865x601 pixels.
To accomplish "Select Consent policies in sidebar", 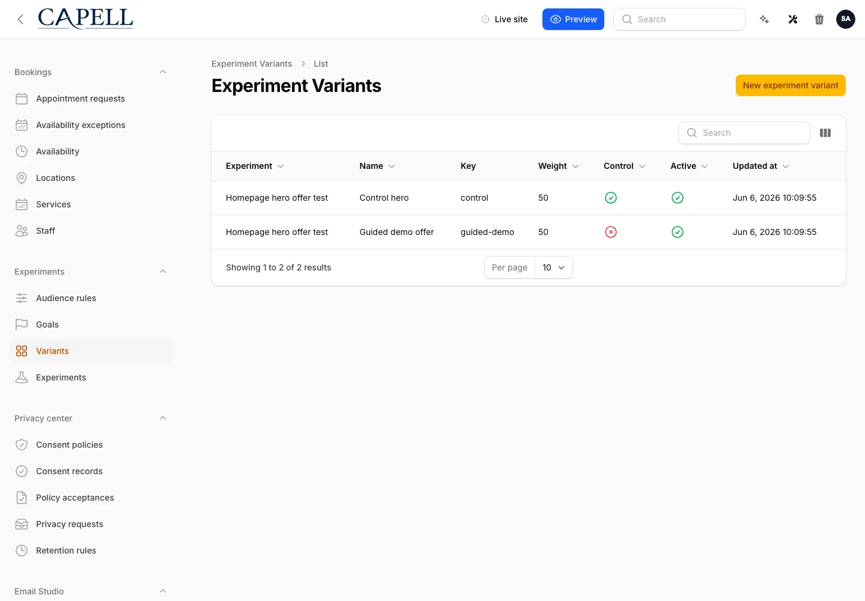I will (91, 445).
